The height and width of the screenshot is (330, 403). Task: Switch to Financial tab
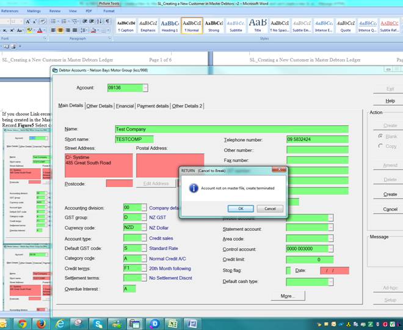[x=125, y=106]
